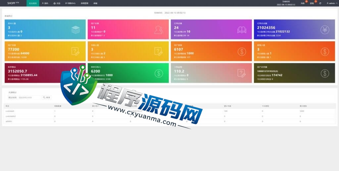Click the edit note icon on the 110.2 card

point(241,73)
